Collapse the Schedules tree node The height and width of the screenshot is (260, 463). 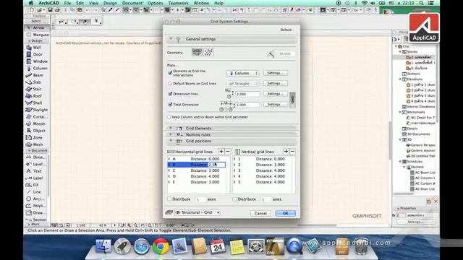[x=400, y=162]
